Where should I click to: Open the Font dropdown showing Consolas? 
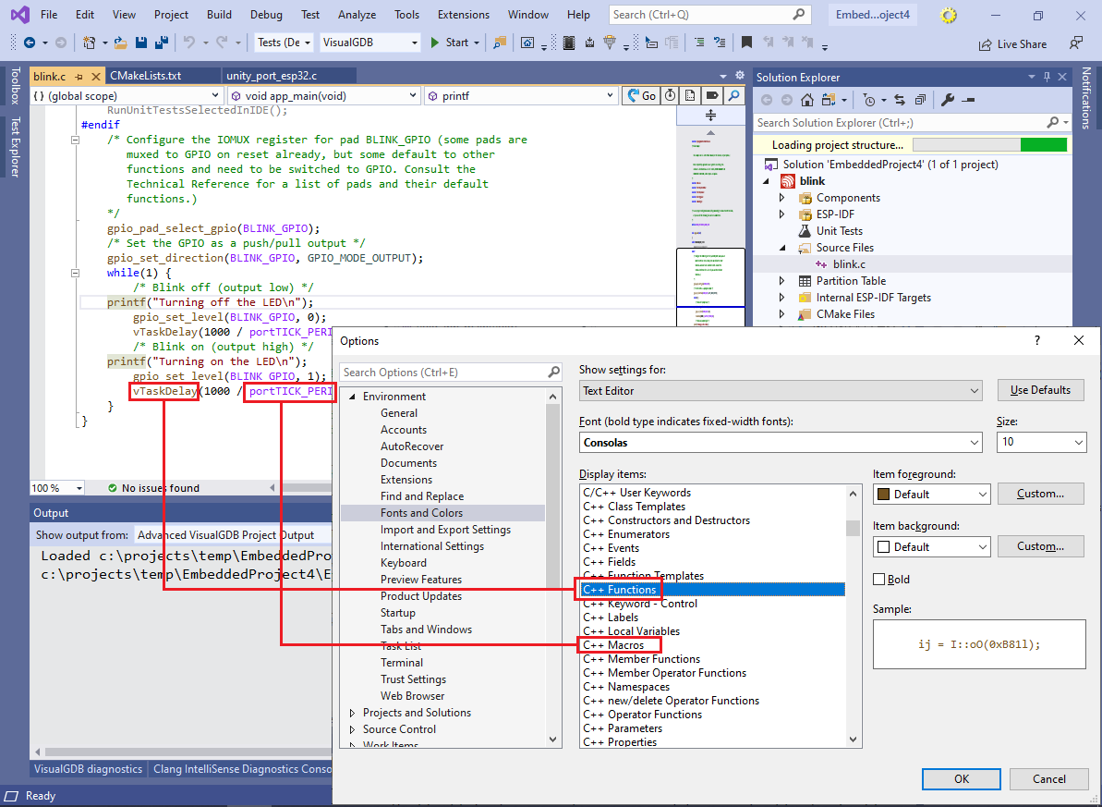click(x=781, y=443)
